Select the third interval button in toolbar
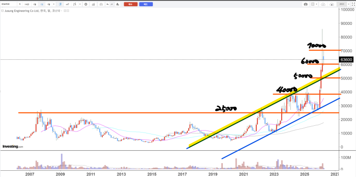 coord(34,4)
